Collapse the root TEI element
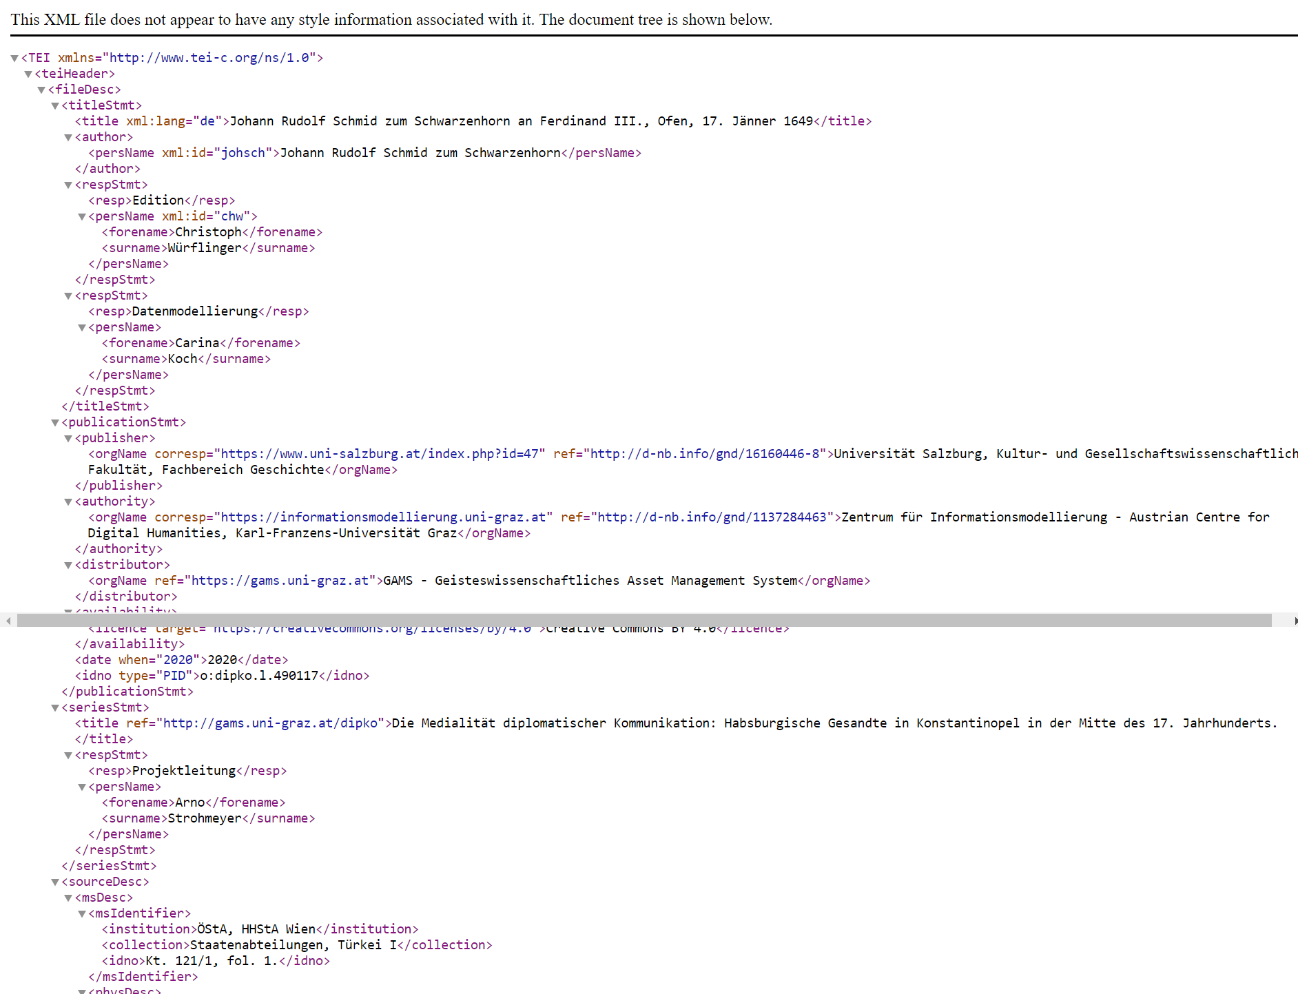Image resolution: width=1298 pixels, height=994 pixels. pyautogui.click(x=14, y=58)
